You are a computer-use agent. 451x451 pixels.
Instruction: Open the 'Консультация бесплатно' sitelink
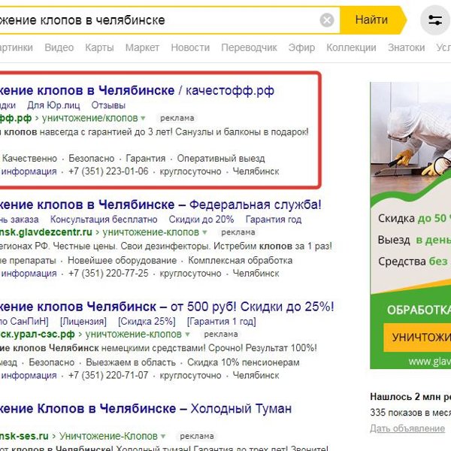104,219
